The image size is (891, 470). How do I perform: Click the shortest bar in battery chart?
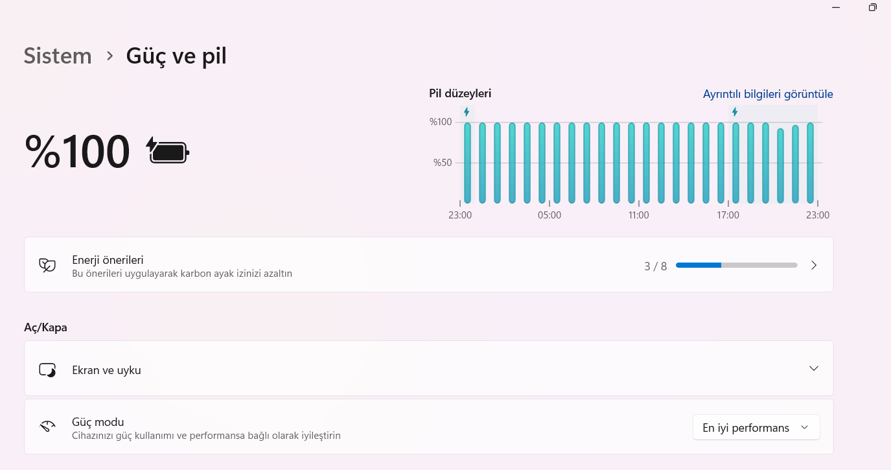(780, 165)
